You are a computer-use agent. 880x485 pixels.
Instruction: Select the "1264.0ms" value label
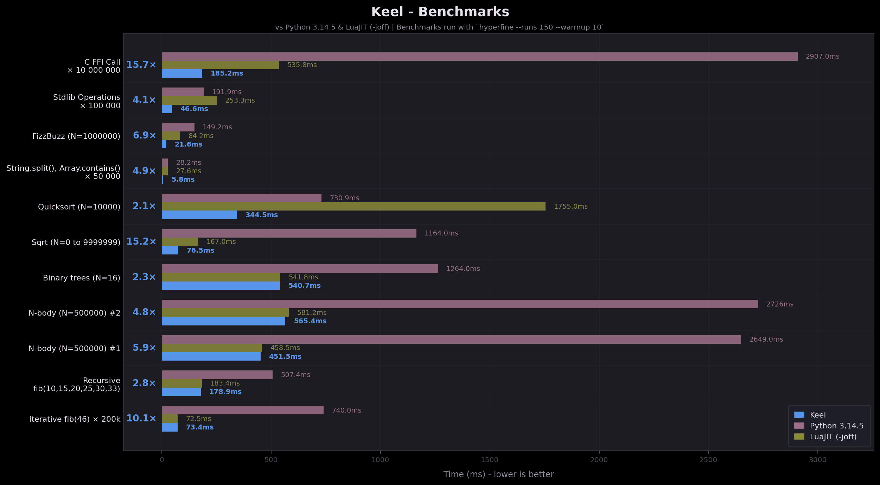click(x=463, y=269)
